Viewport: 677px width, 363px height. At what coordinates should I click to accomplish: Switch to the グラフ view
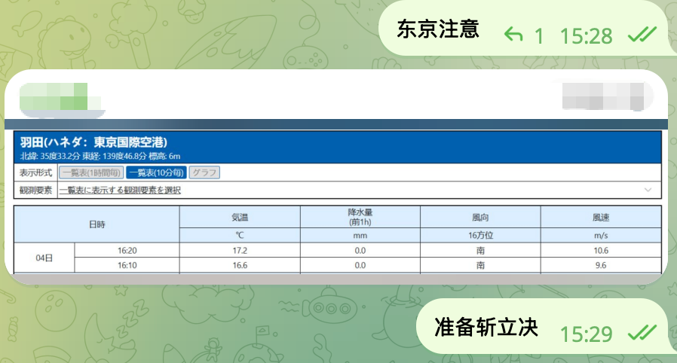(204, 173)
